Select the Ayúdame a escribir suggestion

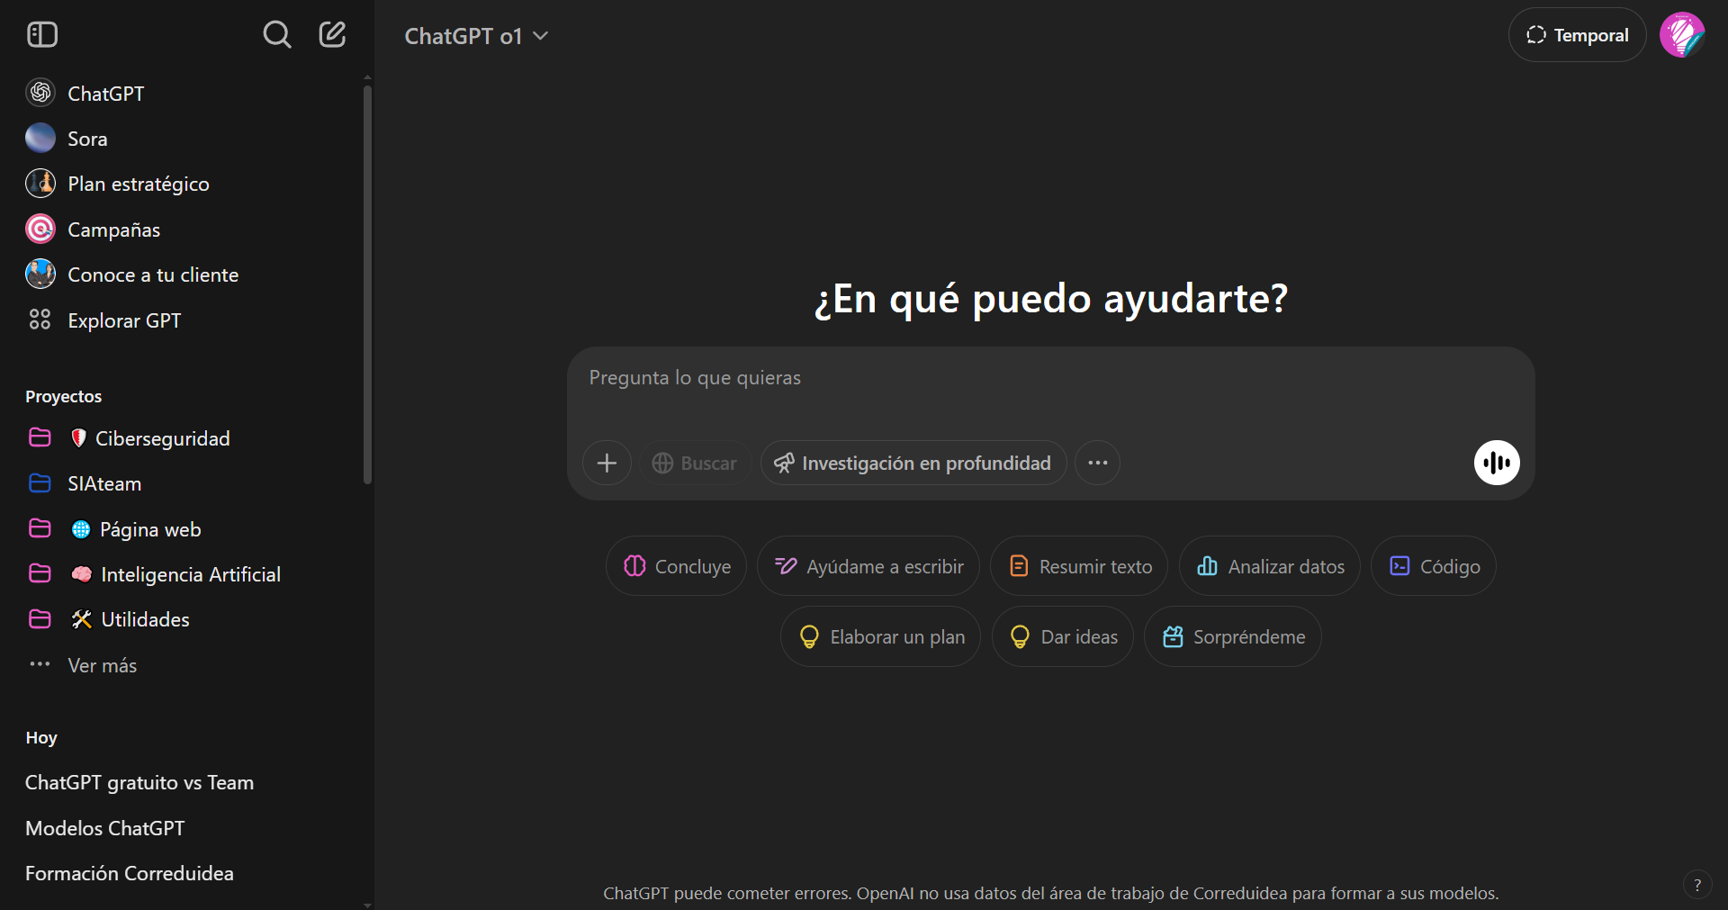[x=868, y=566]
